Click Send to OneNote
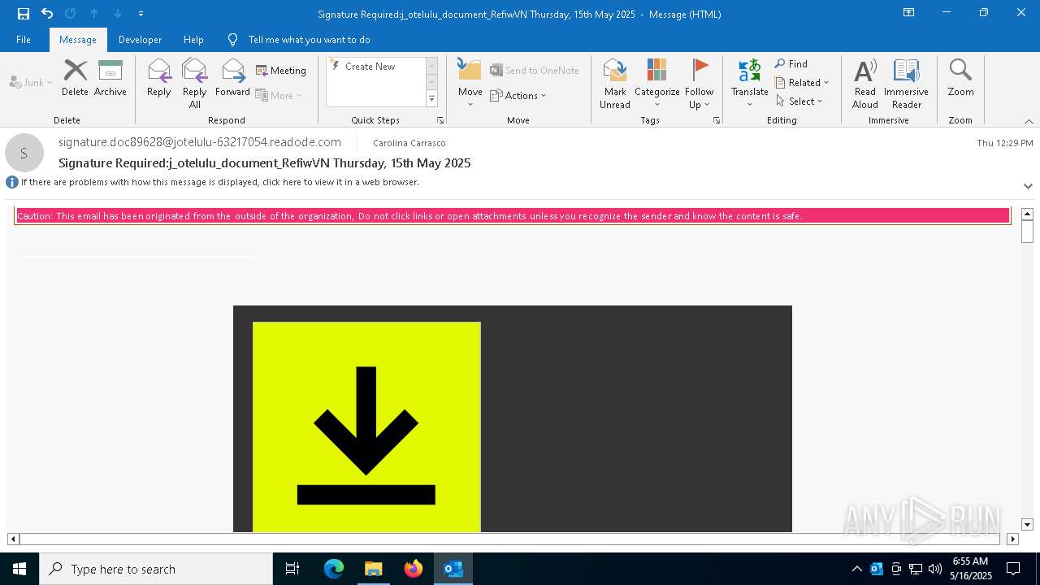This screenshot has width=1040, height=585. pos(535,71)
